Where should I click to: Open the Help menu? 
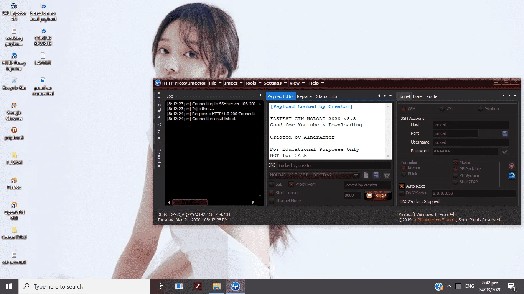point(316,83)
